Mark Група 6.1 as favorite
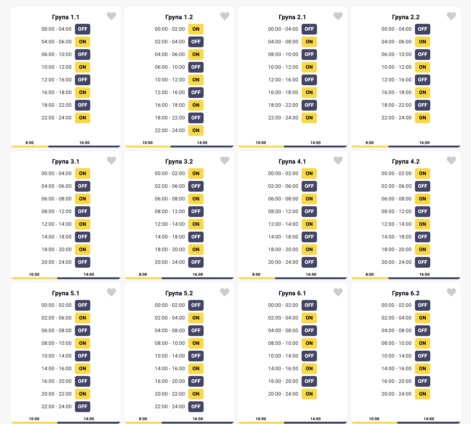Image resolution: width=471 pixels, height=424 pixels. pyautogui.click(x=338, y=292)
